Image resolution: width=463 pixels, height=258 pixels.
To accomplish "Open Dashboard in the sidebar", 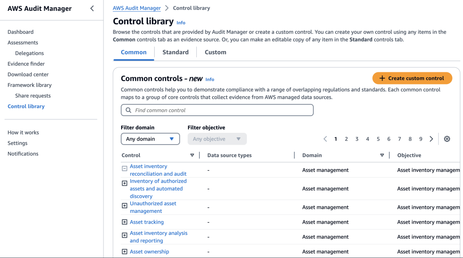I will (20, 32).
